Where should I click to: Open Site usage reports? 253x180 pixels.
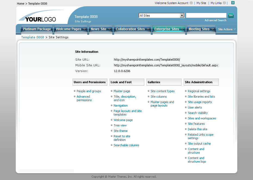click(x=200, y=102)
